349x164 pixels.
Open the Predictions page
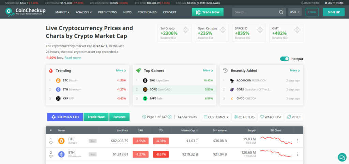107,12
